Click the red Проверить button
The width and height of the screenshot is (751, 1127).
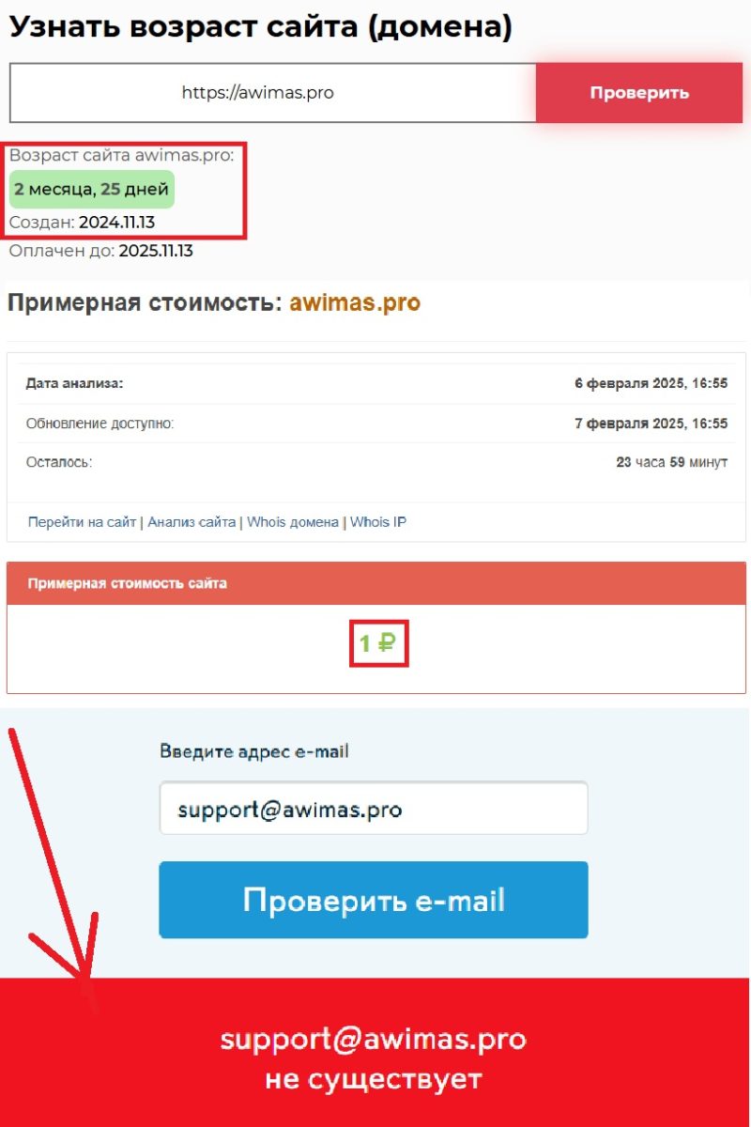(639, 93)
